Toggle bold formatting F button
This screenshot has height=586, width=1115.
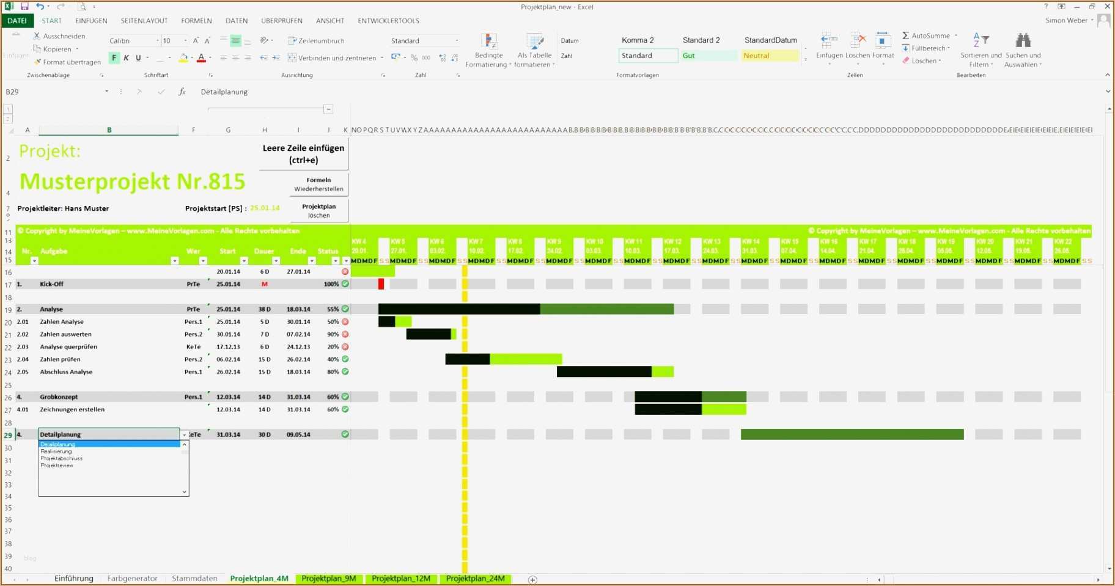coord(114,58)
